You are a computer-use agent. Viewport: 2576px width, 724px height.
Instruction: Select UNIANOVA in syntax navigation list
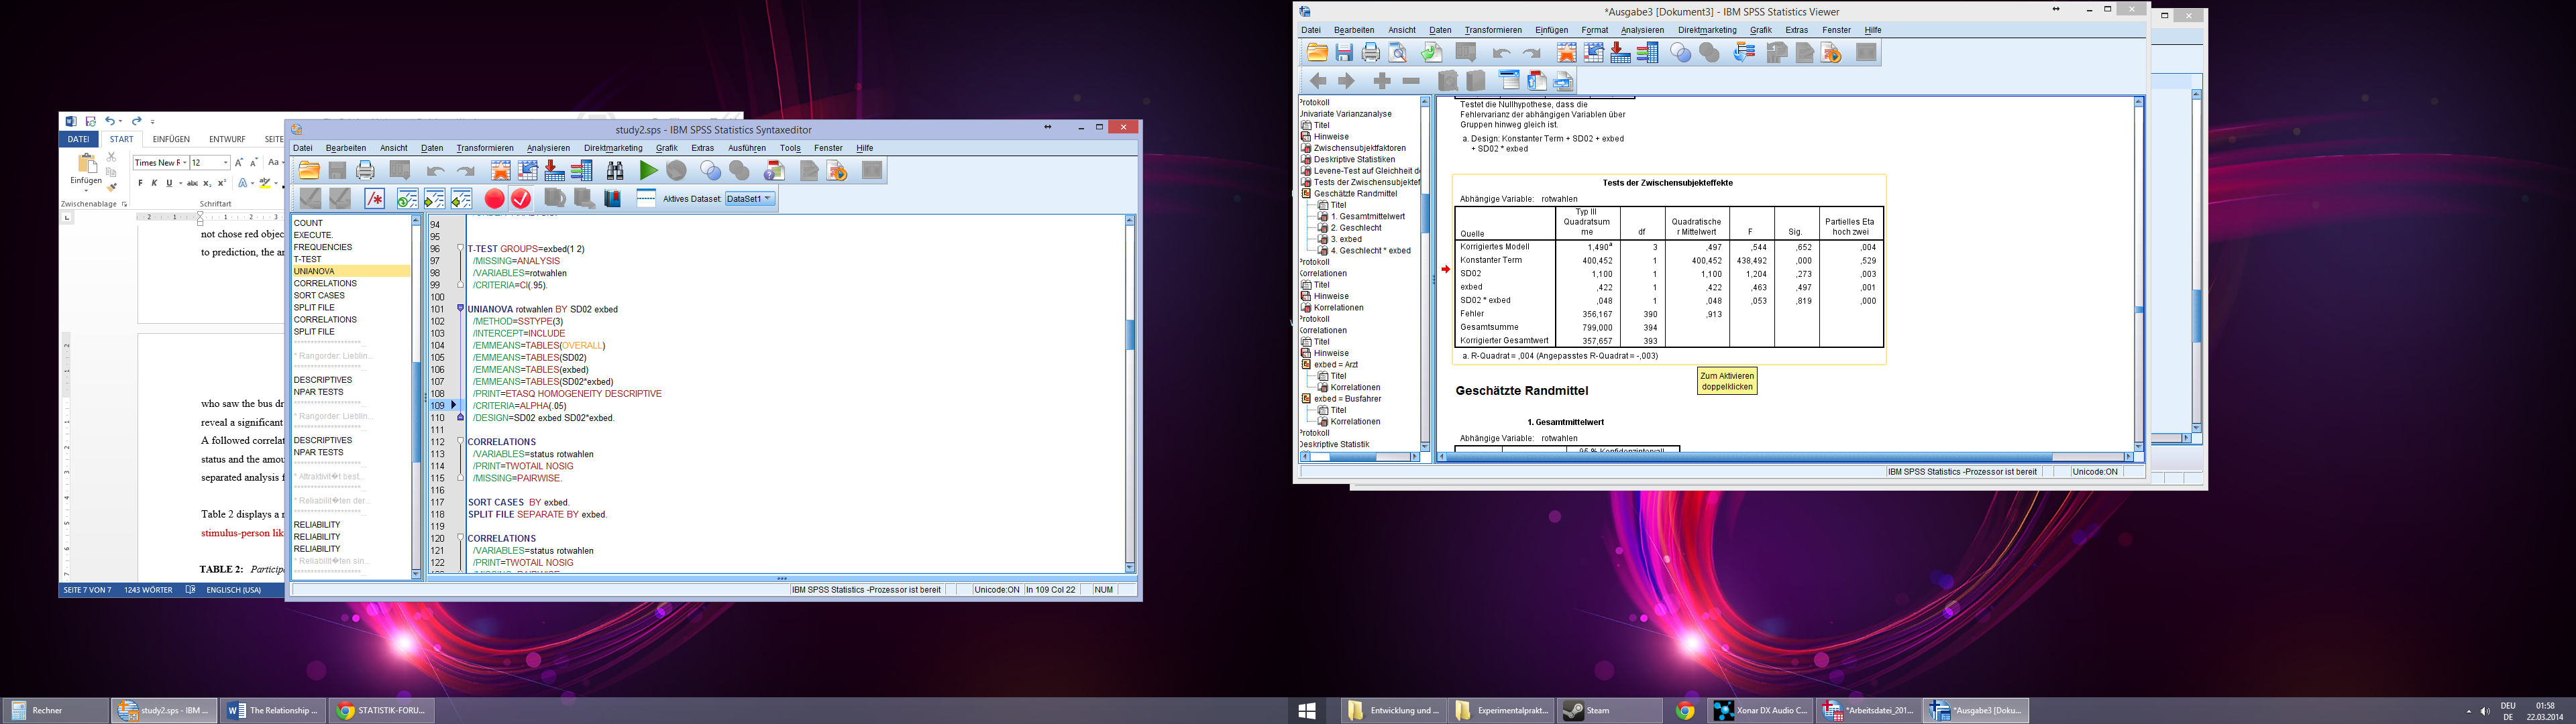click(351, 271)
